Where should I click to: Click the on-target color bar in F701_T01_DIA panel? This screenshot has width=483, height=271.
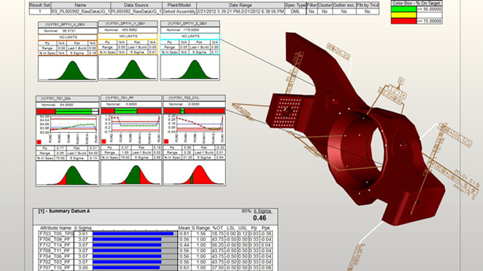coord(67,111)
